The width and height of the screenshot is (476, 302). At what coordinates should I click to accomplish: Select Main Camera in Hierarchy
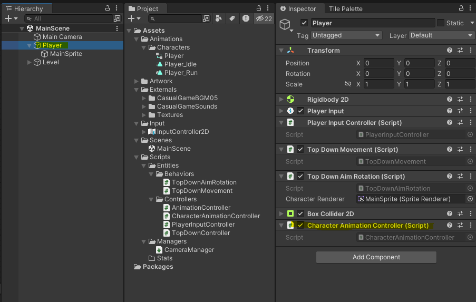[x=62, y=37]
